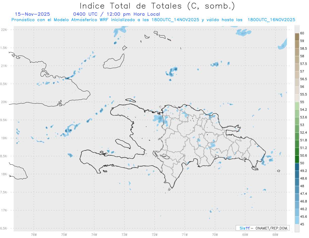
Task: Pick the brown swatch between 59 and 60
Action: 297,37
